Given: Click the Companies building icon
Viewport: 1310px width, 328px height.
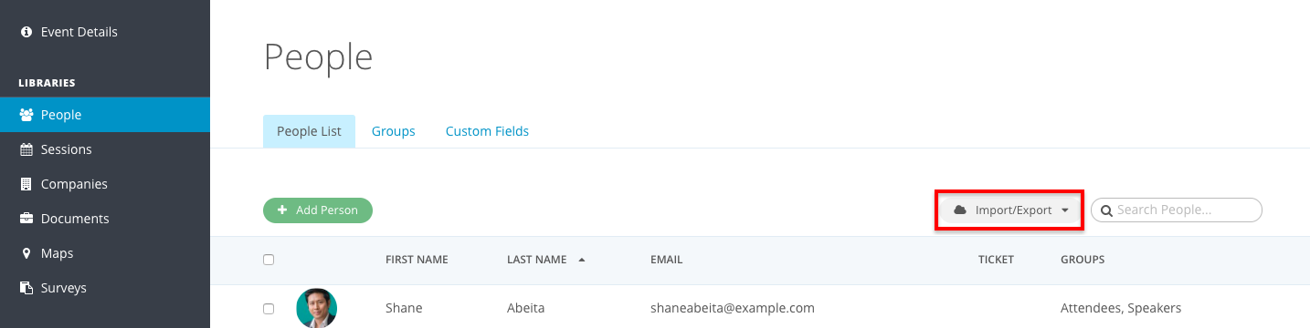Looking at the screenshot, I should (26, 184).
